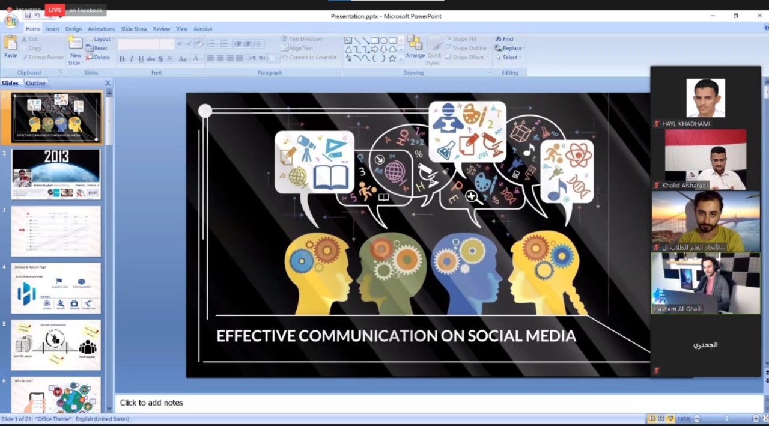Open the Select dropdown in Editing group
The width and height of the screenshot is (769, 426).
(511, 58)
